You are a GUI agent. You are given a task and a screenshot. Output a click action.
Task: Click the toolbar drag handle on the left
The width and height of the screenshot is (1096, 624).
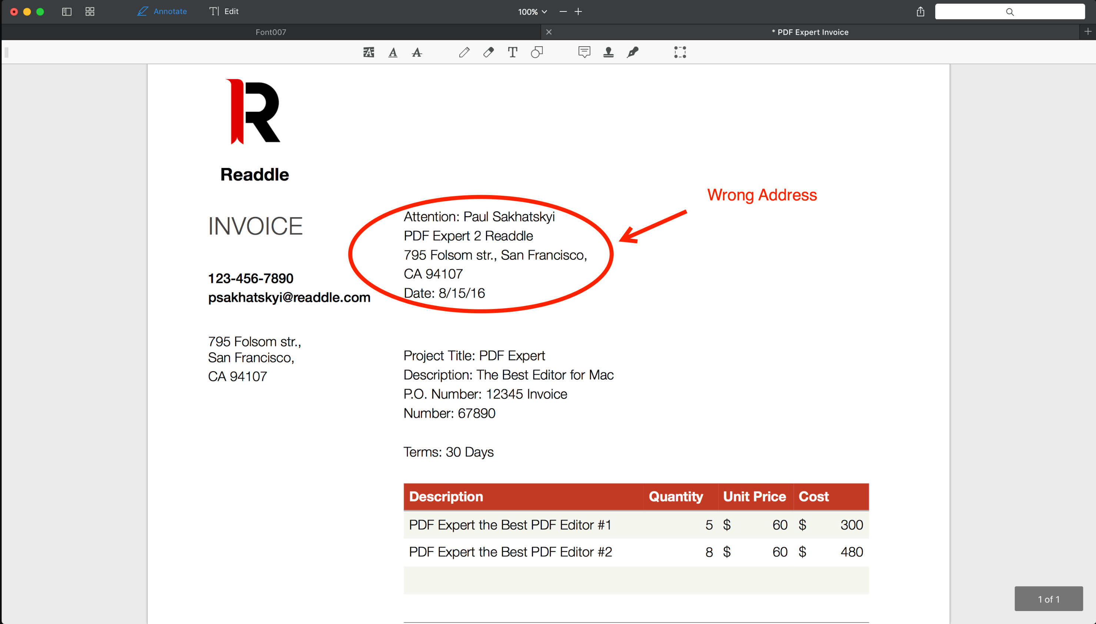[6, 52]
